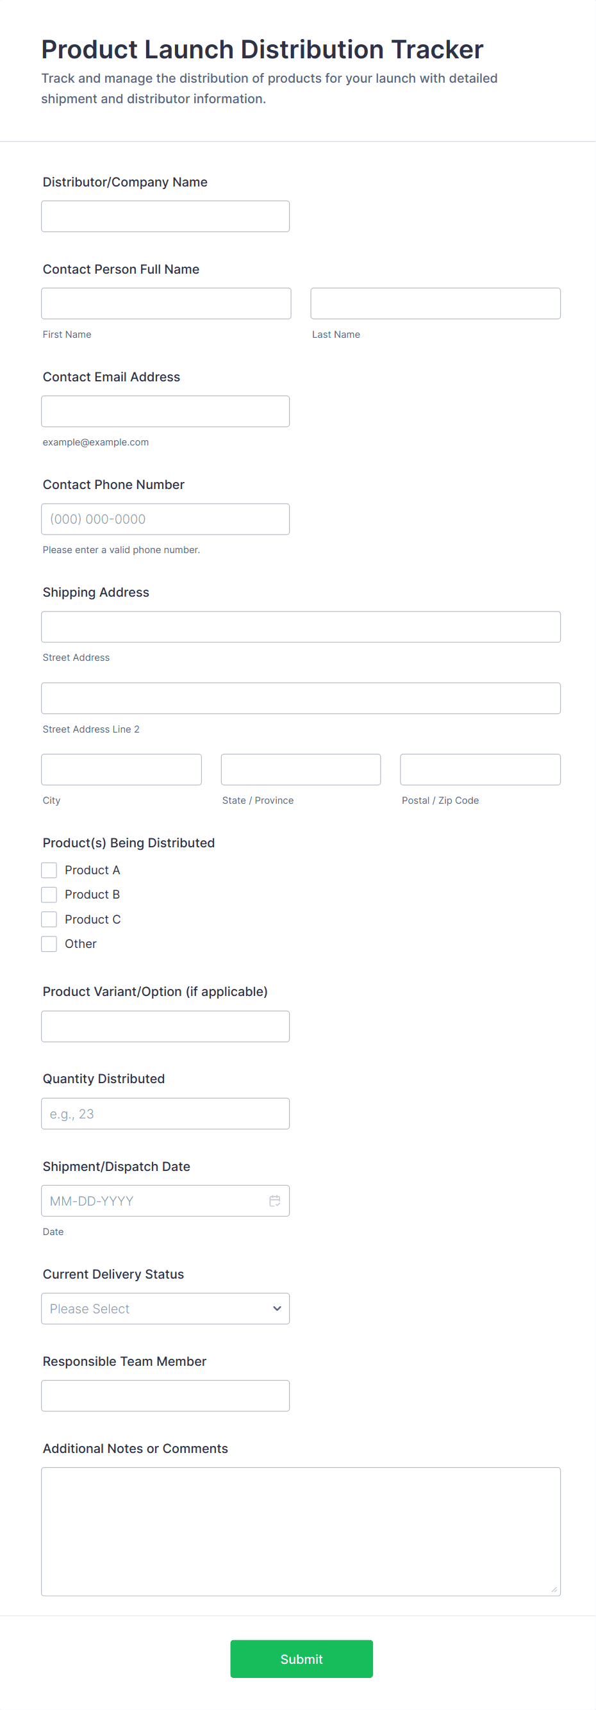
Task: Click the Responsible Team Member field
Action: [x=165, y=1395]
